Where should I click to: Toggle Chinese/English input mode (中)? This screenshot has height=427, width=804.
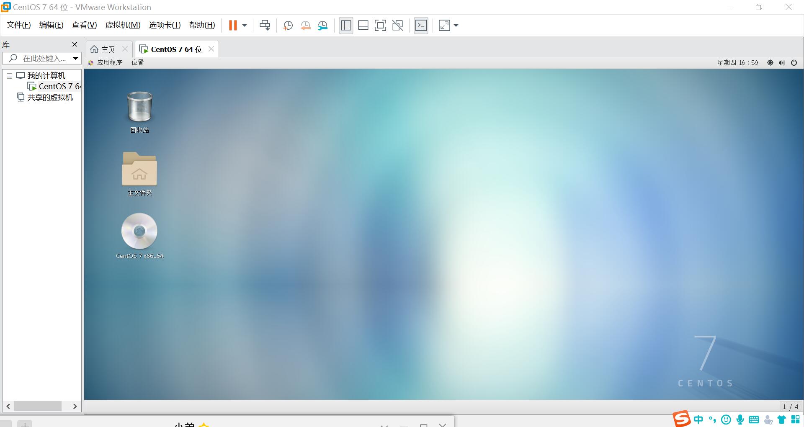[698, 419]
